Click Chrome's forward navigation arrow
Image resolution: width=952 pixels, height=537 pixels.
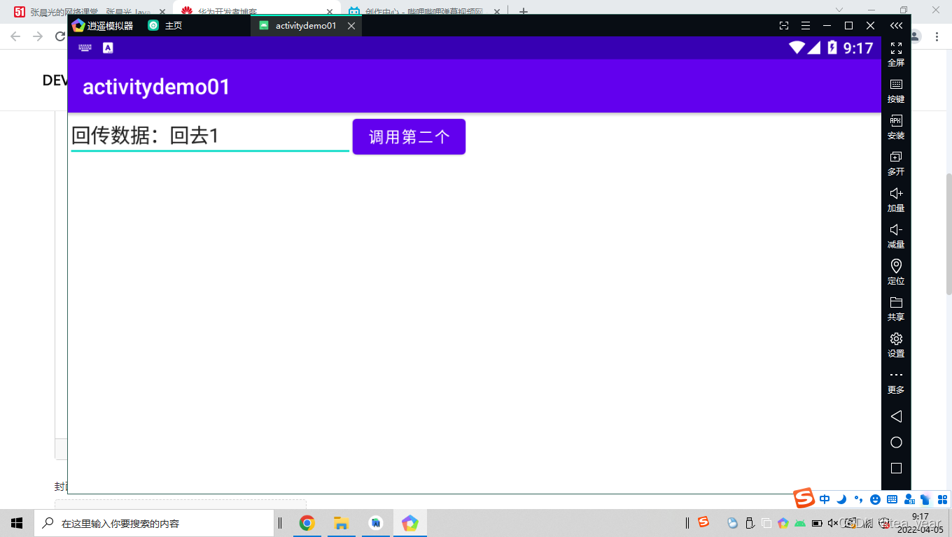pyautogui.click(x=38, y=36)
